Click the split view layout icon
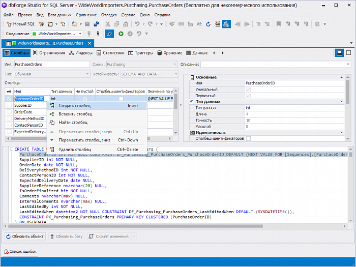The height and width of the screenshot is (267, 356). (x=339, y=53)
